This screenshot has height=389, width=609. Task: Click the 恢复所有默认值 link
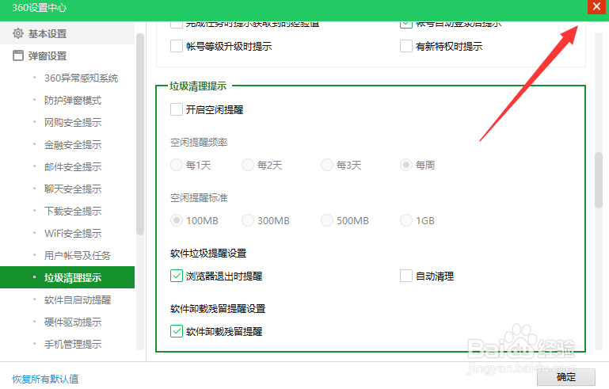click(45, 379)
